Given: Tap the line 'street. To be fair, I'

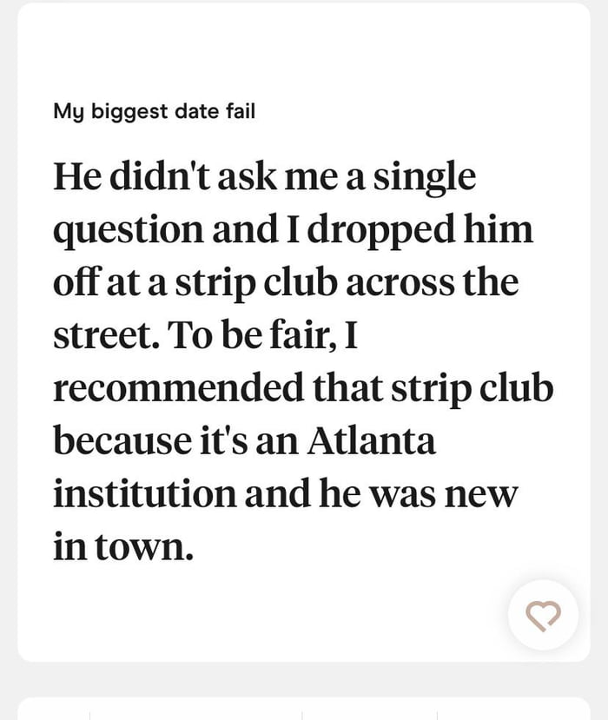Looking at the screenshot, I should [x=205, y=335].
